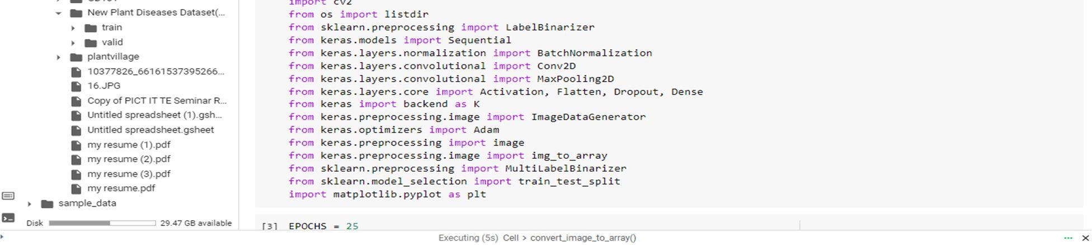The image size is (1092, 245).
Task: Click the convert_image_to_array() executing link
Action: [583, 238]
